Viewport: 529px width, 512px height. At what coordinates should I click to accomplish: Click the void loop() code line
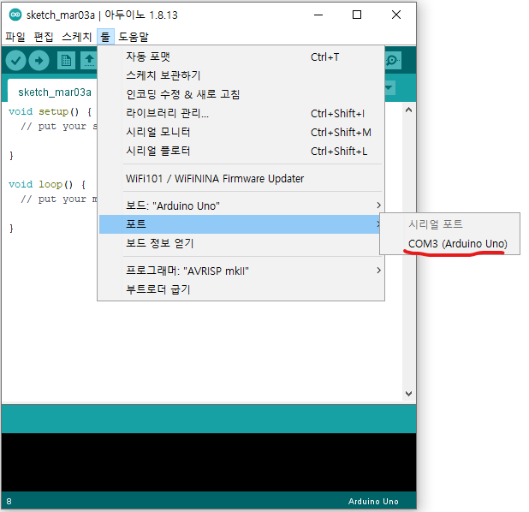pos(47,184)
